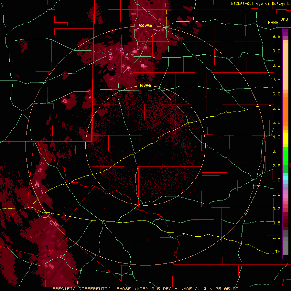Click the [PHAS] label near the legend
The width and height of the screenshot is (291, 291).
(x=273, y=23)
